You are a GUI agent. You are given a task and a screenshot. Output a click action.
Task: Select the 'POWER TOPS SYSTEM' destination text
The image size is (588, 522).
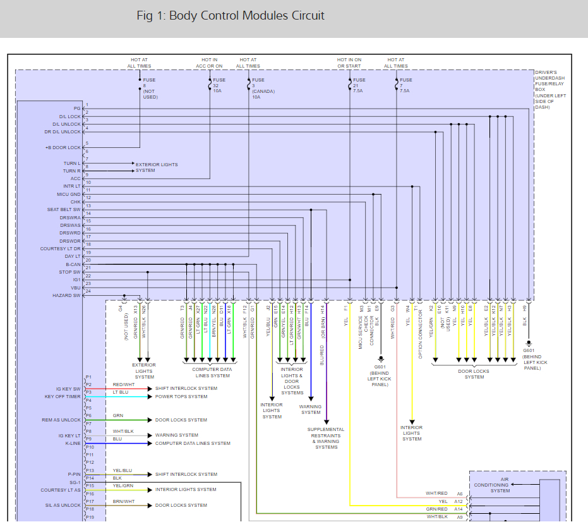click(x=181, y=396)
